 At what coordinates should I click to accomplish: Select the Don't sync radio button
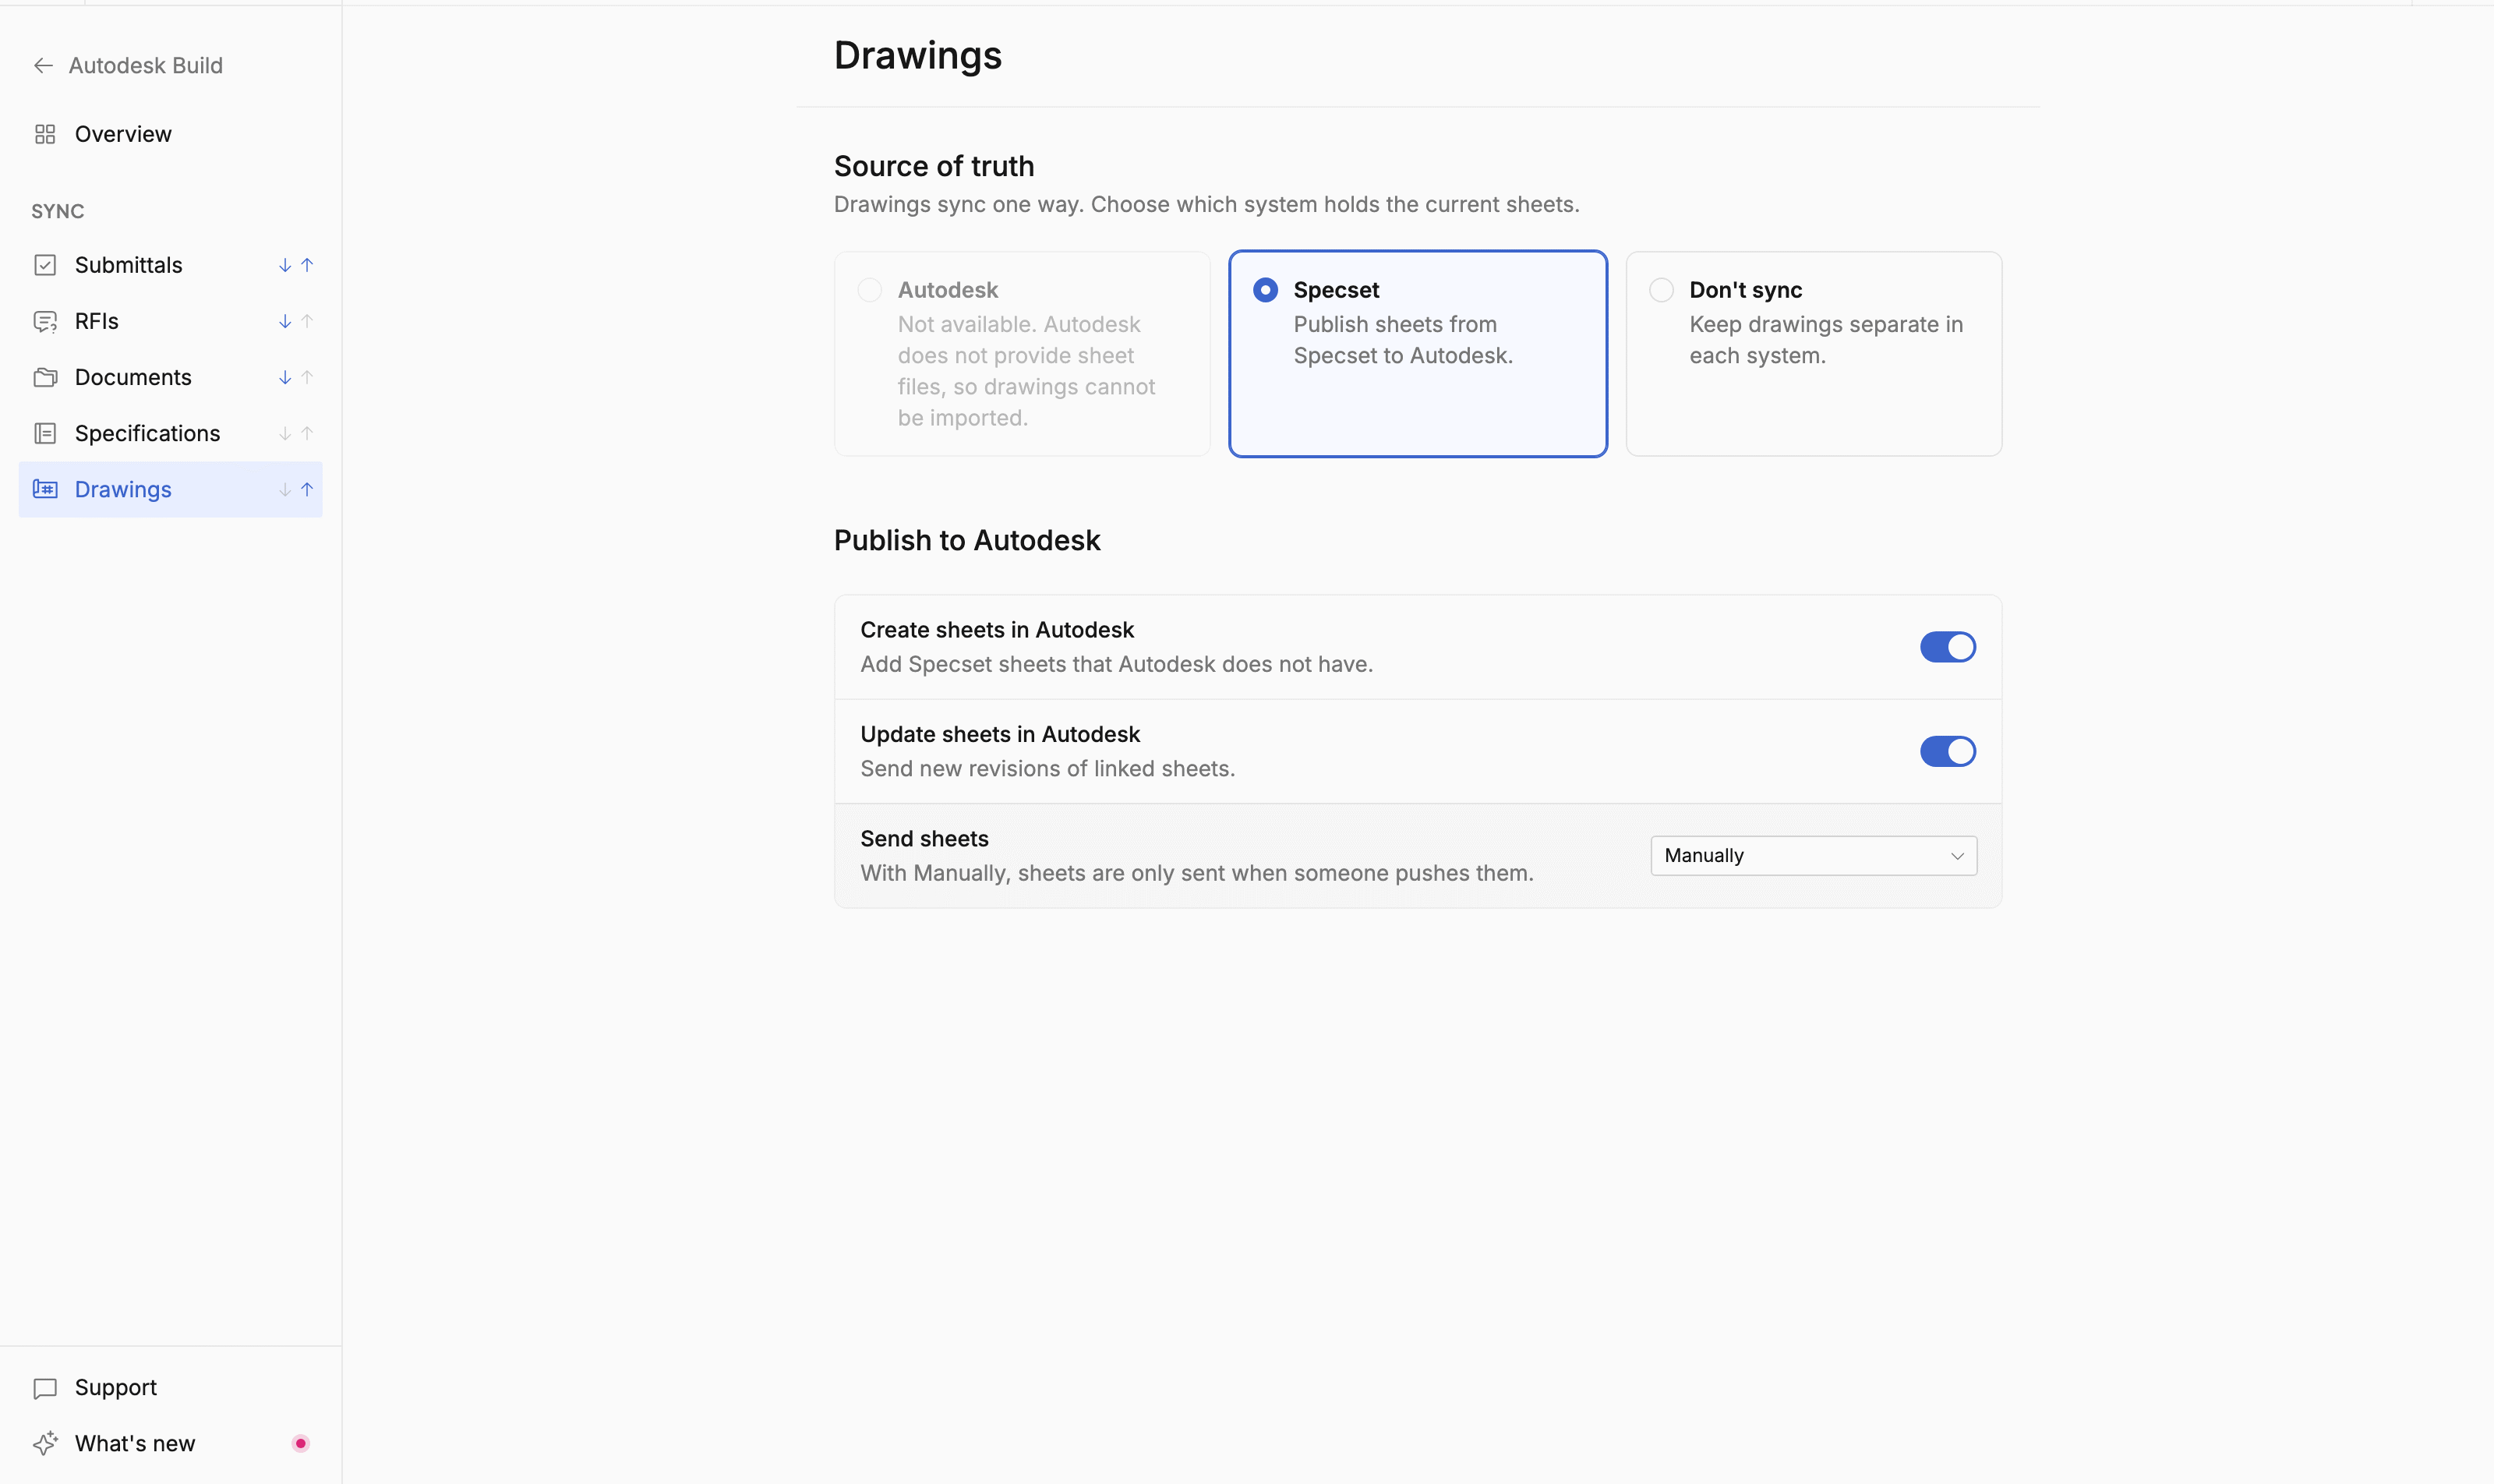point(1661,290)
